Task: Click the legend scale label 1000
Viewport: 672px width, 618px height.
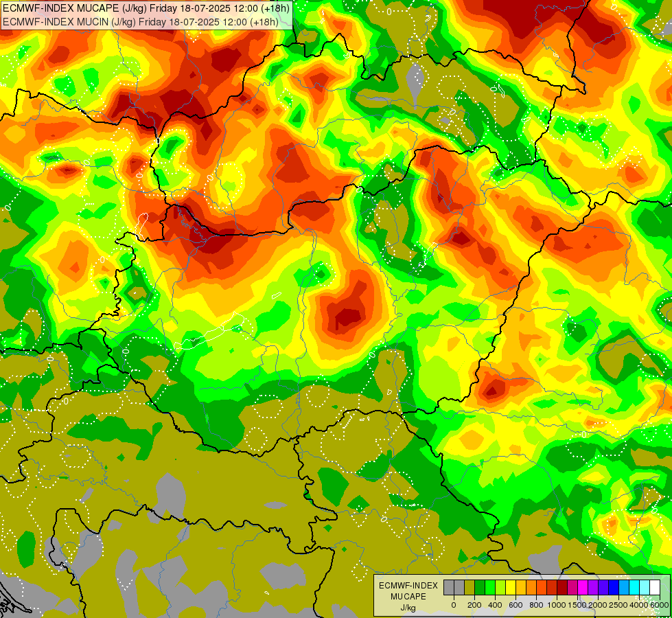Action: pyautogui.click(x=557, y=605)
